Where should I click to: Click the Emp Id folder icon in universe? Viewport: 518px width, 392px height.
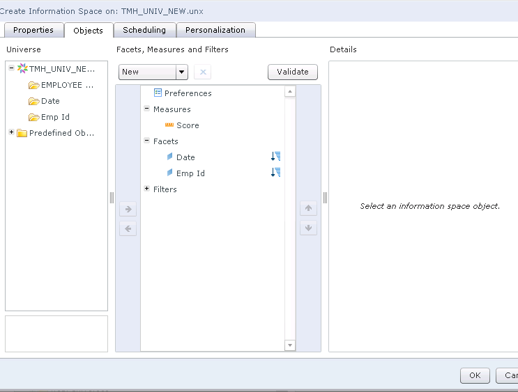(x=33, y=117)
